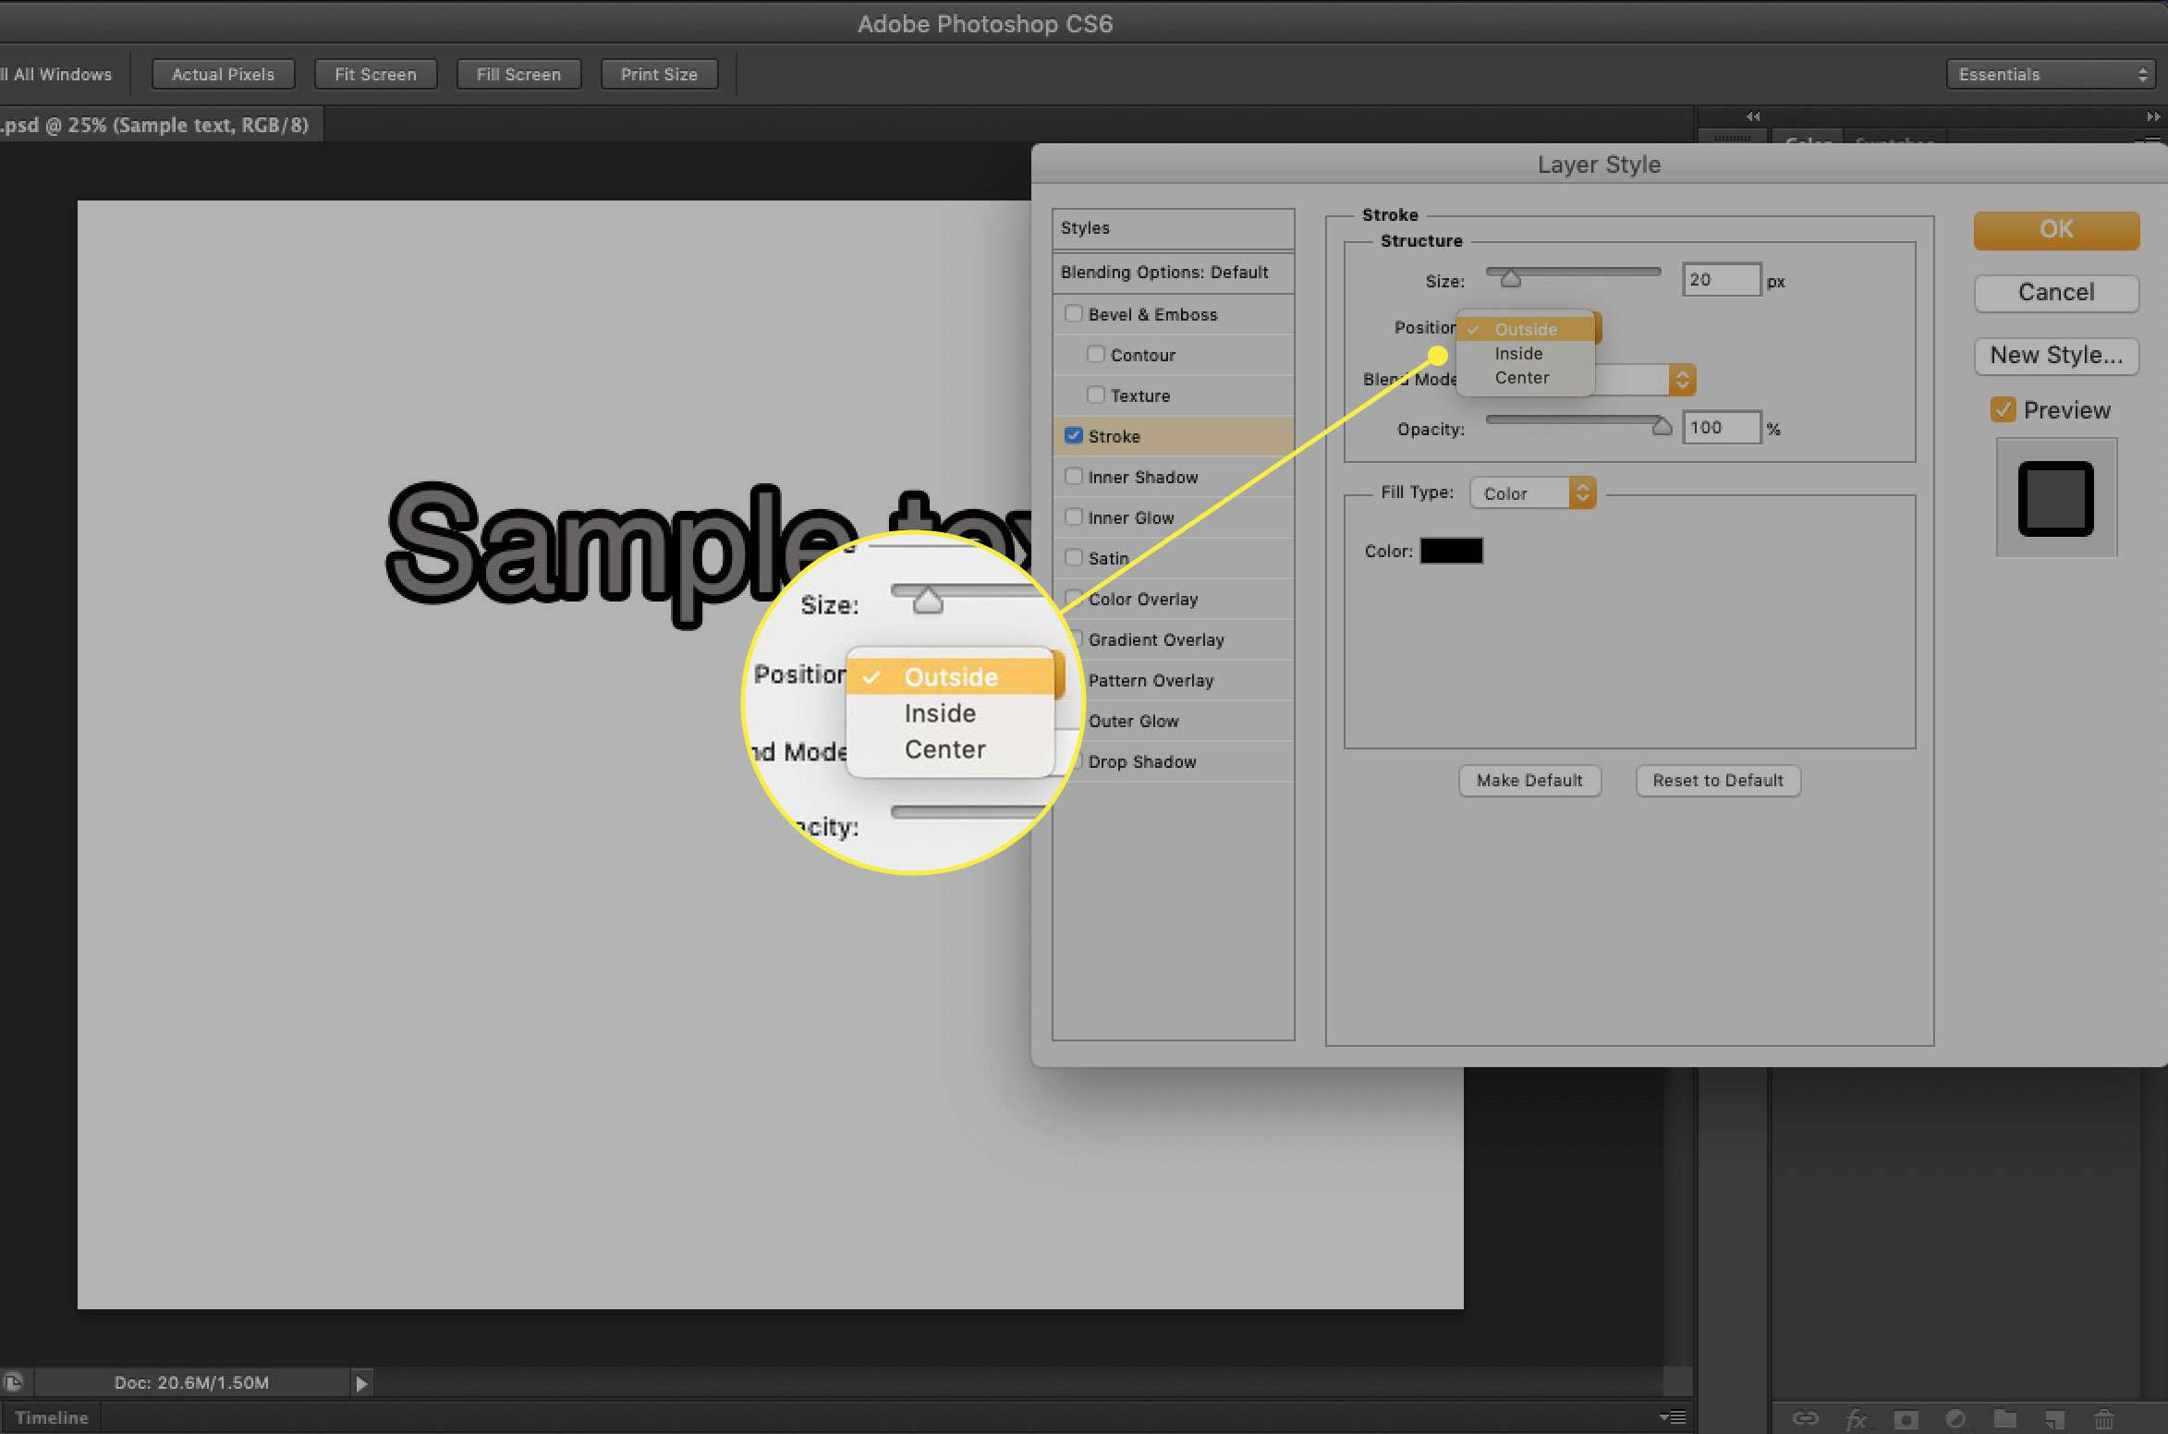Image resolution: width=2168 pixels, height=1434 pixels.
Task: Create a new layer icon
Action: pyautogui.click(x=2054, y=1419)
